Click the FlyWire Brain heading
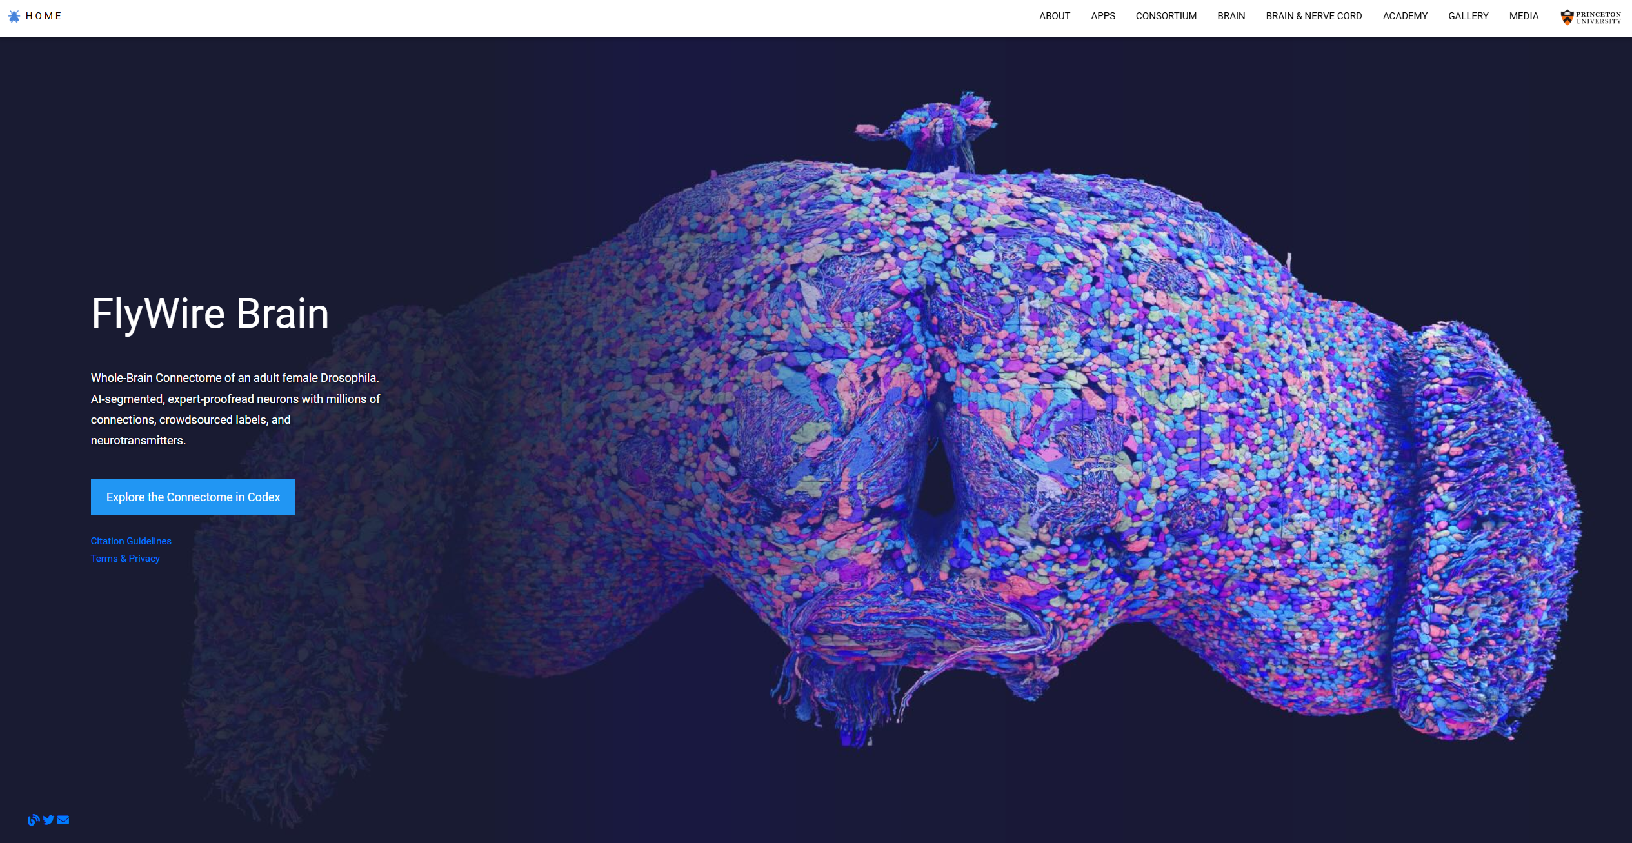Screen dimensions: 1632x843 (210, 314)
